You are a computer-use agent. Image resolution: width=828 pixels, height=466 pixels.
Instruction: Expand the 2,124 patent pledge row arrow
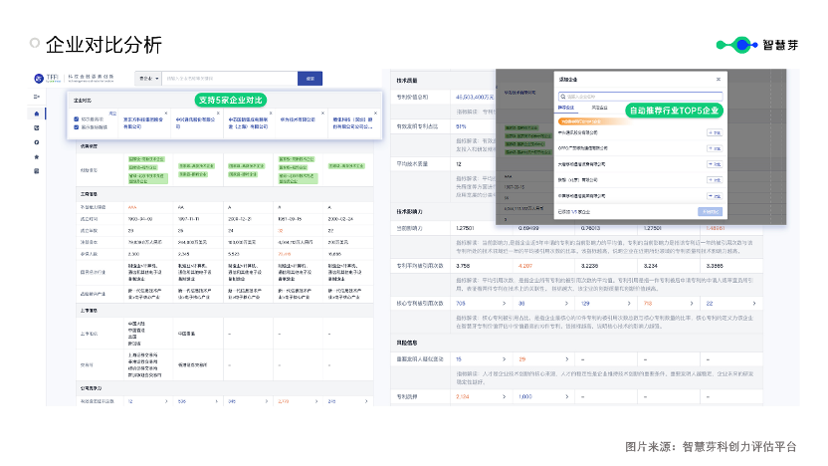(504, 396)
